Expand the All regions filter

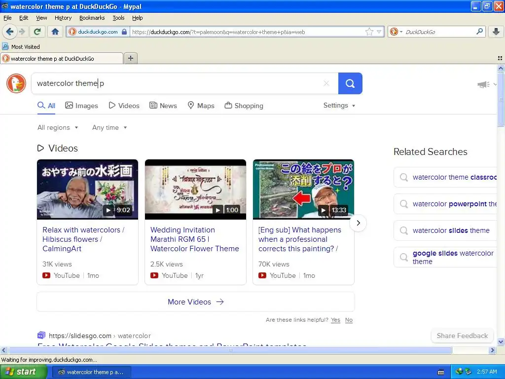tap(58, 128)
